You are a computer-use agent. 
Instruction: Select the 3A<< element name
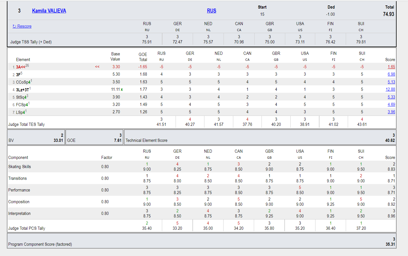21,67
